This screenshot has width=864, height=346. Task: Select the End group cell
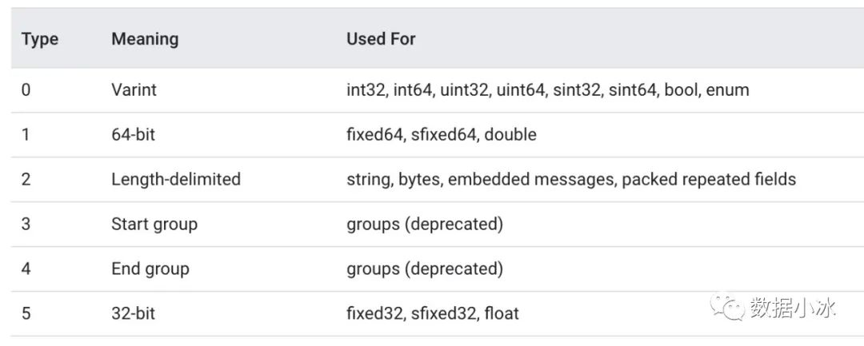(150, 268)
